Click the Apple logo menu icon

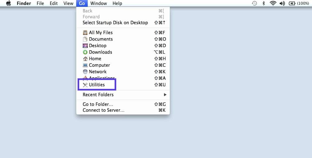click(x=8, y=3)
